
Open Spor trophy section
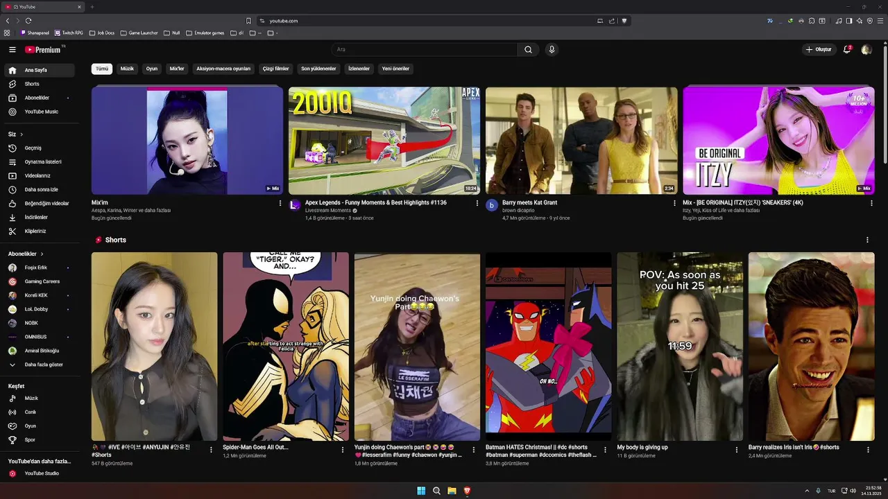tap(40, 440)
